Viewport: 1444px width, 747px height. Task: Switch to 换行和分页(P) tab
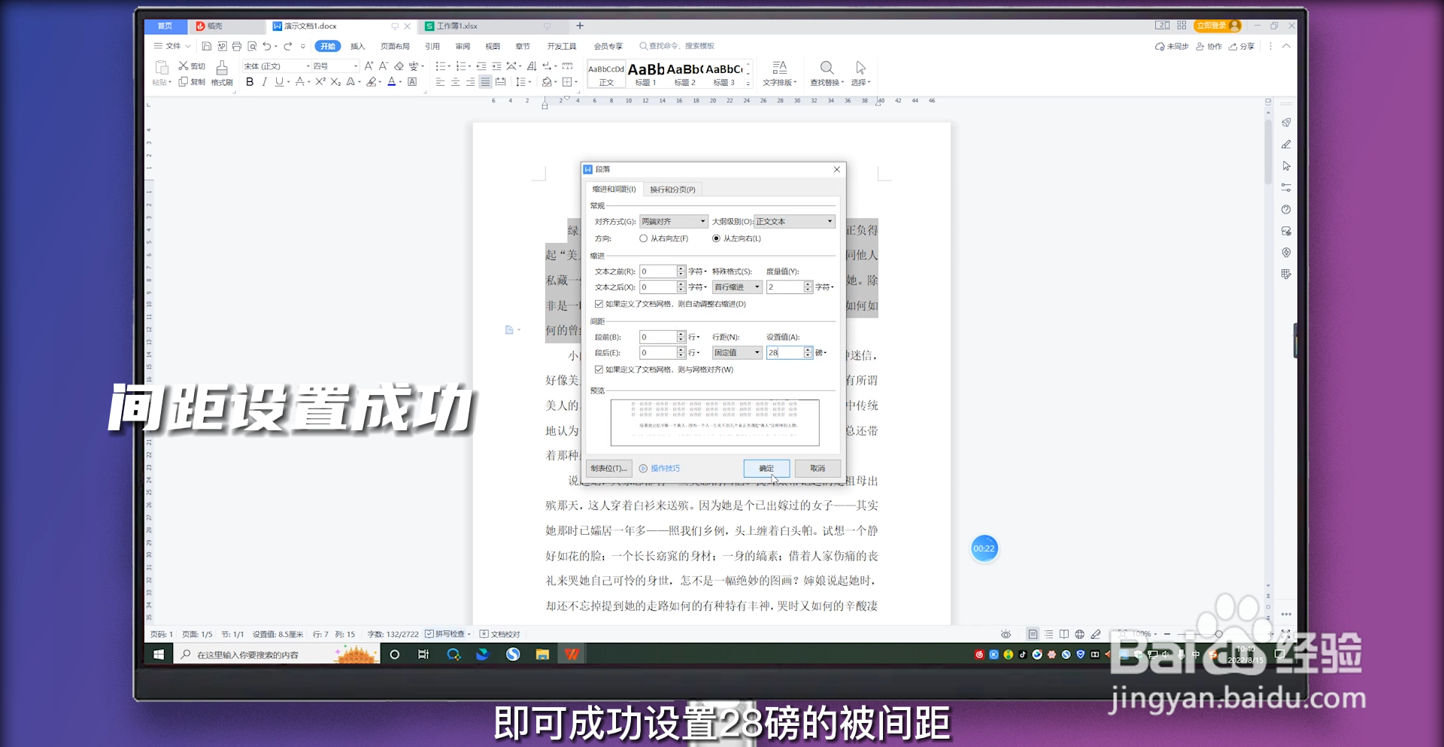click(x=672, y=189)
